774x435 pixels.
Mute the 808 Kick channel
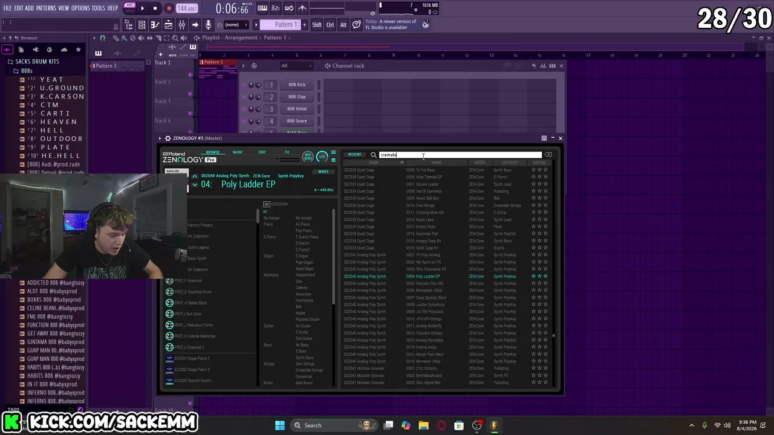tap(244, 85)
